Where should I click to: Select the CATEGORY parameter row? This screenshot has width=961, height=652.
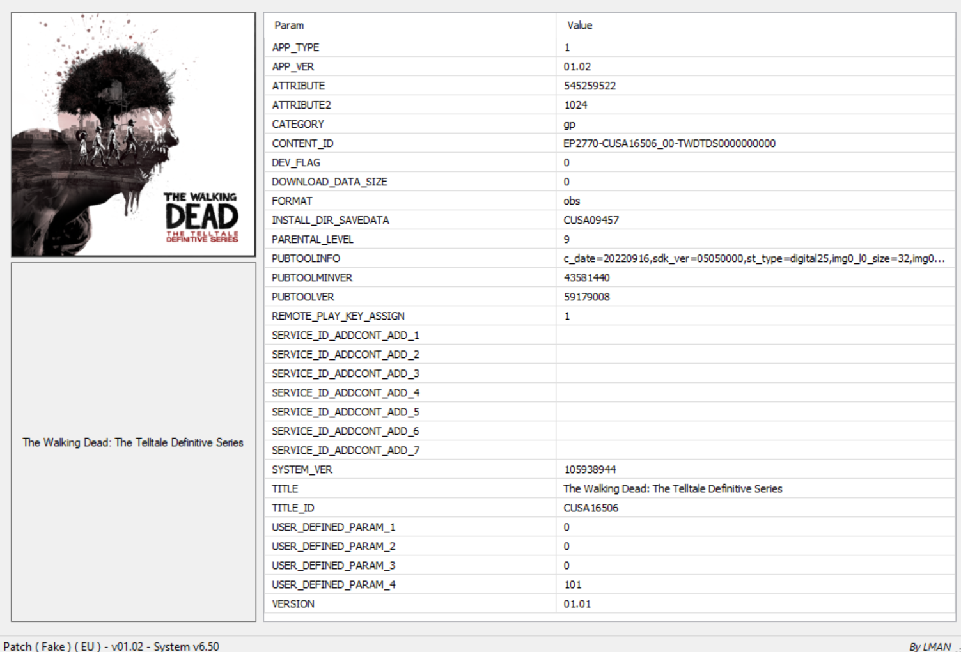298,124
